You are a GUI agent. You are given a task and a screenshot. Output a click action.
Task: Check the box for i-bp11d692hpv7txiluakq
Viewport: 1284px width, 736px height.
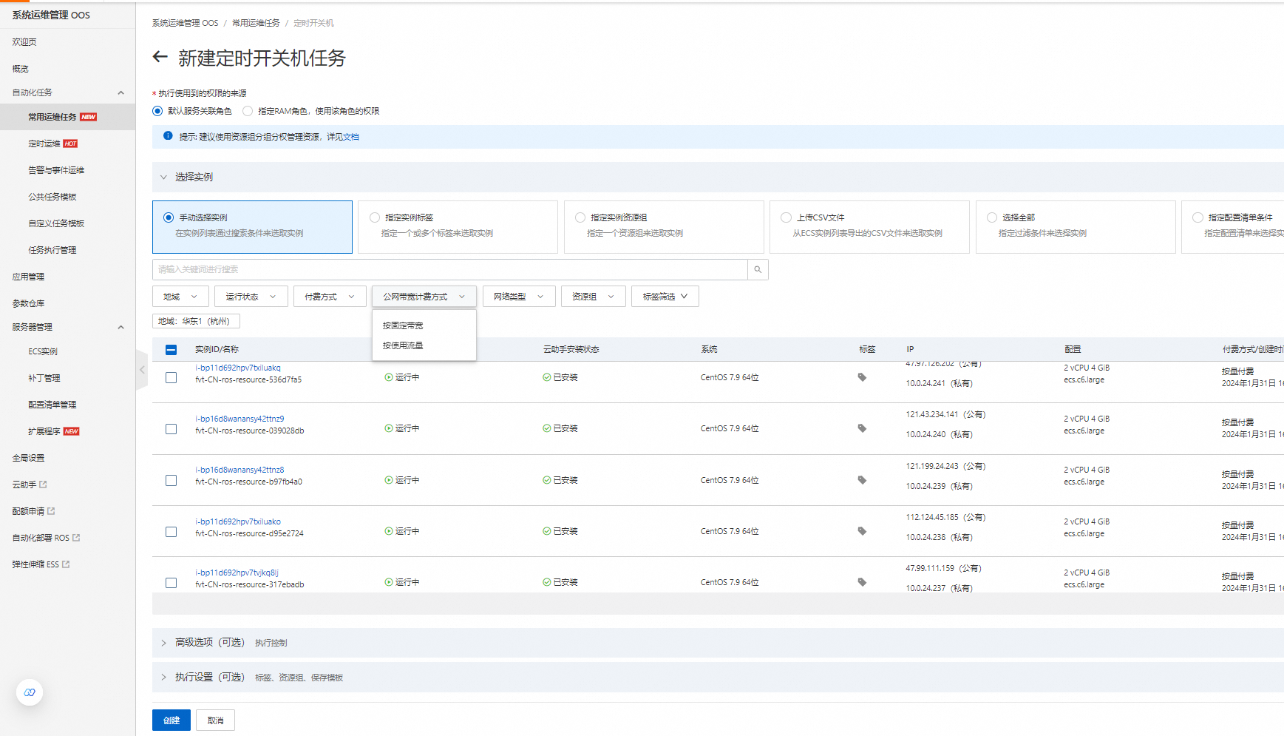(x=171, y=377)
